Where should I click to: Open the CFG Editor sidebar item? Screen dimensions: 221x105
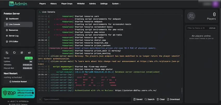[x=18, y=42]
